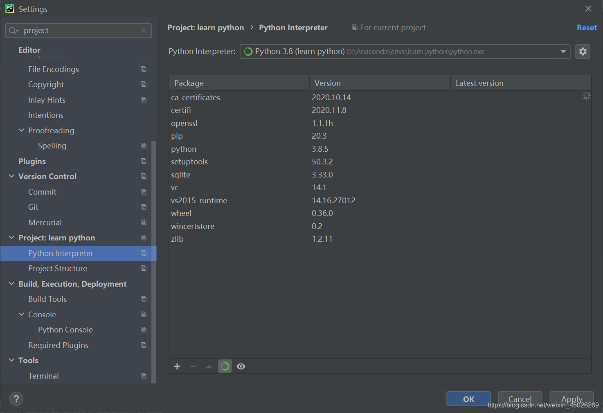Click the search magnifier icon

[x=13, y=31]
